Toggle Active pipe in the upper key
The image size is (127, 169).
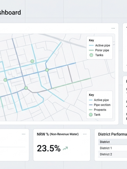coord(99,45)
